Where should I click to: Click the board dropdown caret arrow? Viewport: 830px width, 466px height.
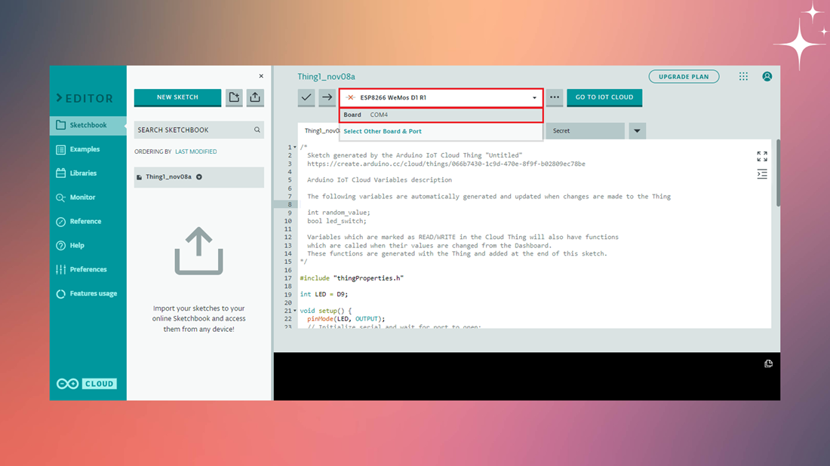[x=534, y=98]
